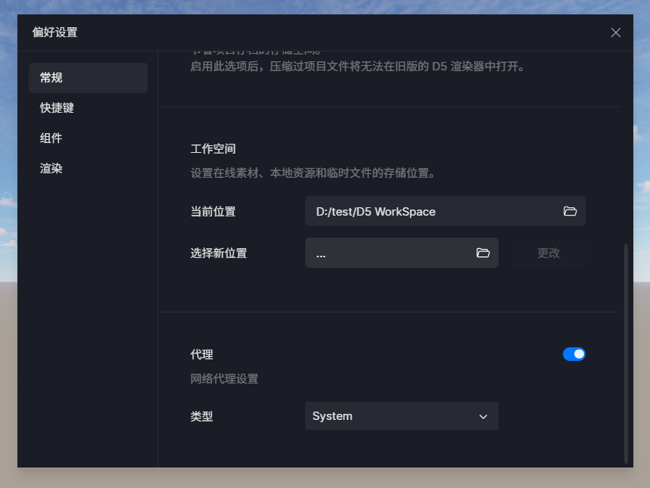Screen dimensions: 650x488
Task: Click the chevron arrow of the System dropdown
Action: 483,416
